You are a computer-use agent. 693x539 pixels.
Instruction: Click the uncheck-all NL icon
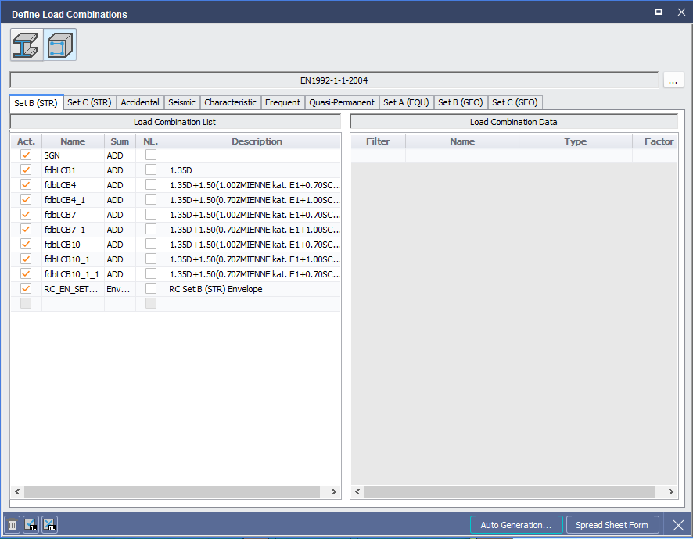[49, 524]
